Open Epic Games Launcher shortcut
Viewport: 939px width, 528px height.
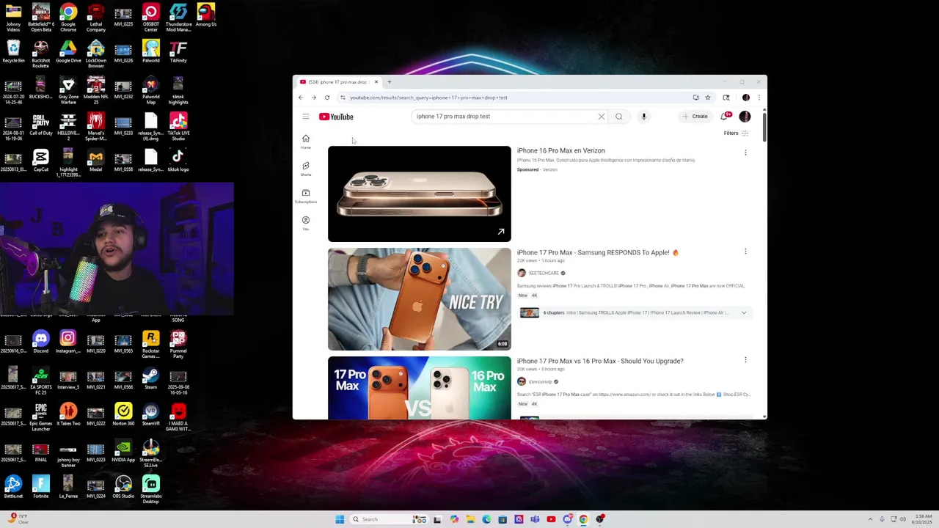[40, 417]
